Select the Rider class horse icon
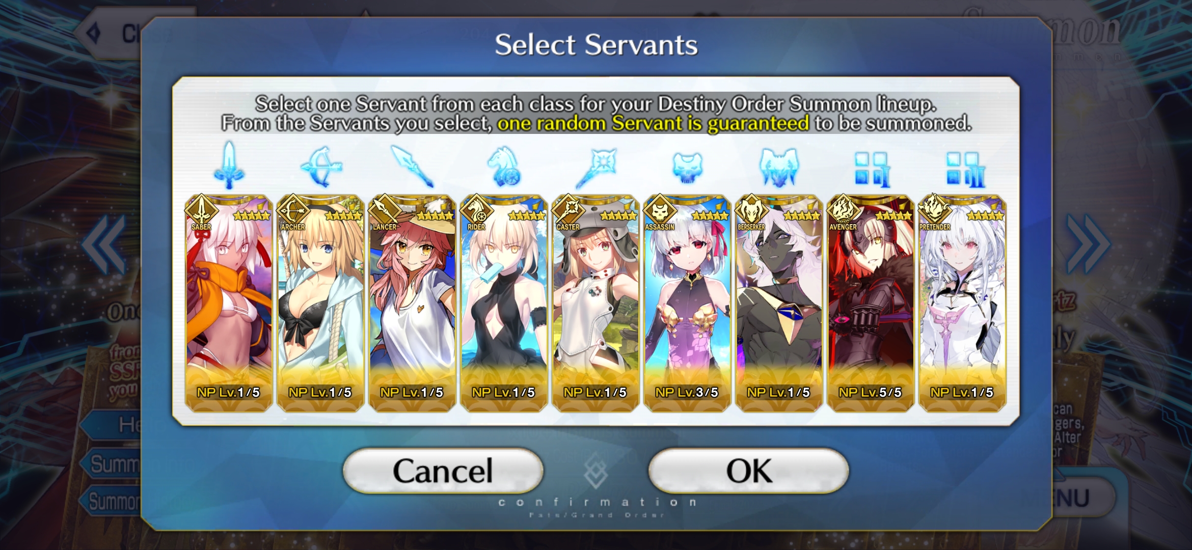The width and height of the screenshot is (1192, 550). click(x=504, y=167)
